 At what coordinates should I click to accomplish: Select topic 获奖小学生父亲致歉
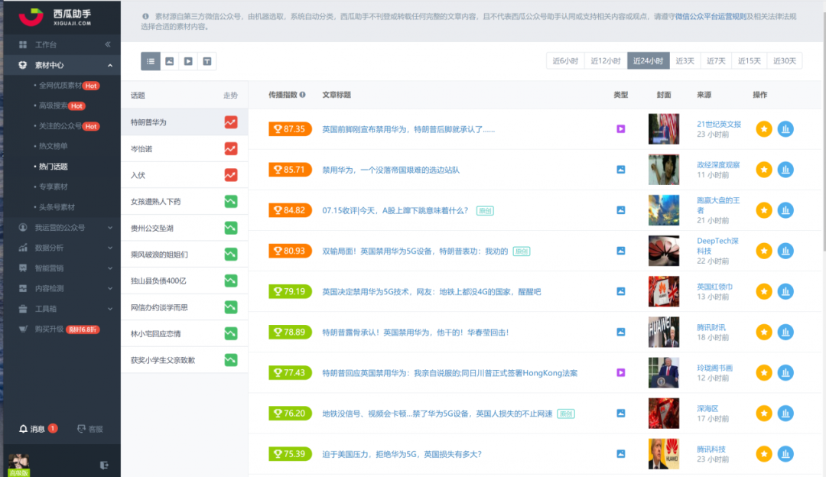pos(163,360)
